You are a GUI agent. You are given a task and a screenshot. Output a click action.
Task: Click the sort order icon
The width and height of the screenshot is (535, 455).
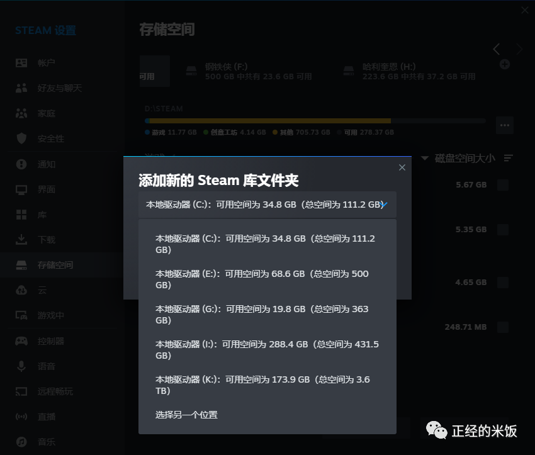point(509,158)
